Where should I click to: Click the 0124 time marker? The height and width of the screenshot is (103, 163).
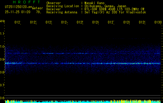pos(64,22)
